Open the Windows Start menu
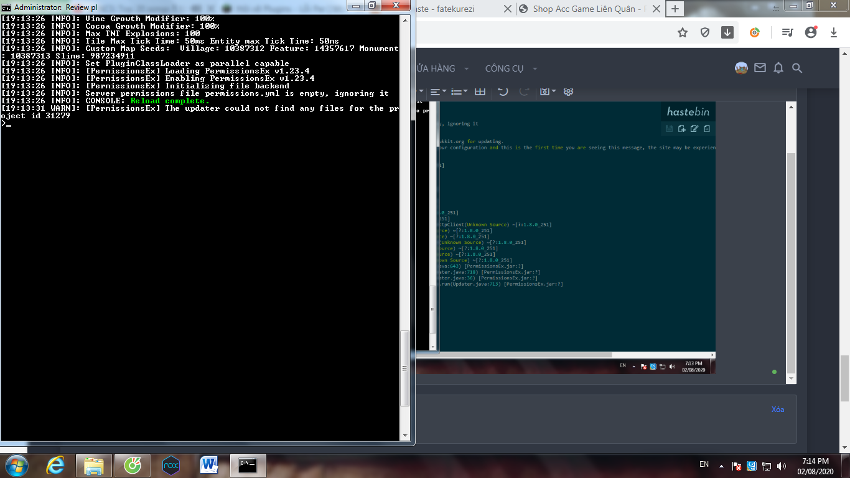 pos(15,465)
